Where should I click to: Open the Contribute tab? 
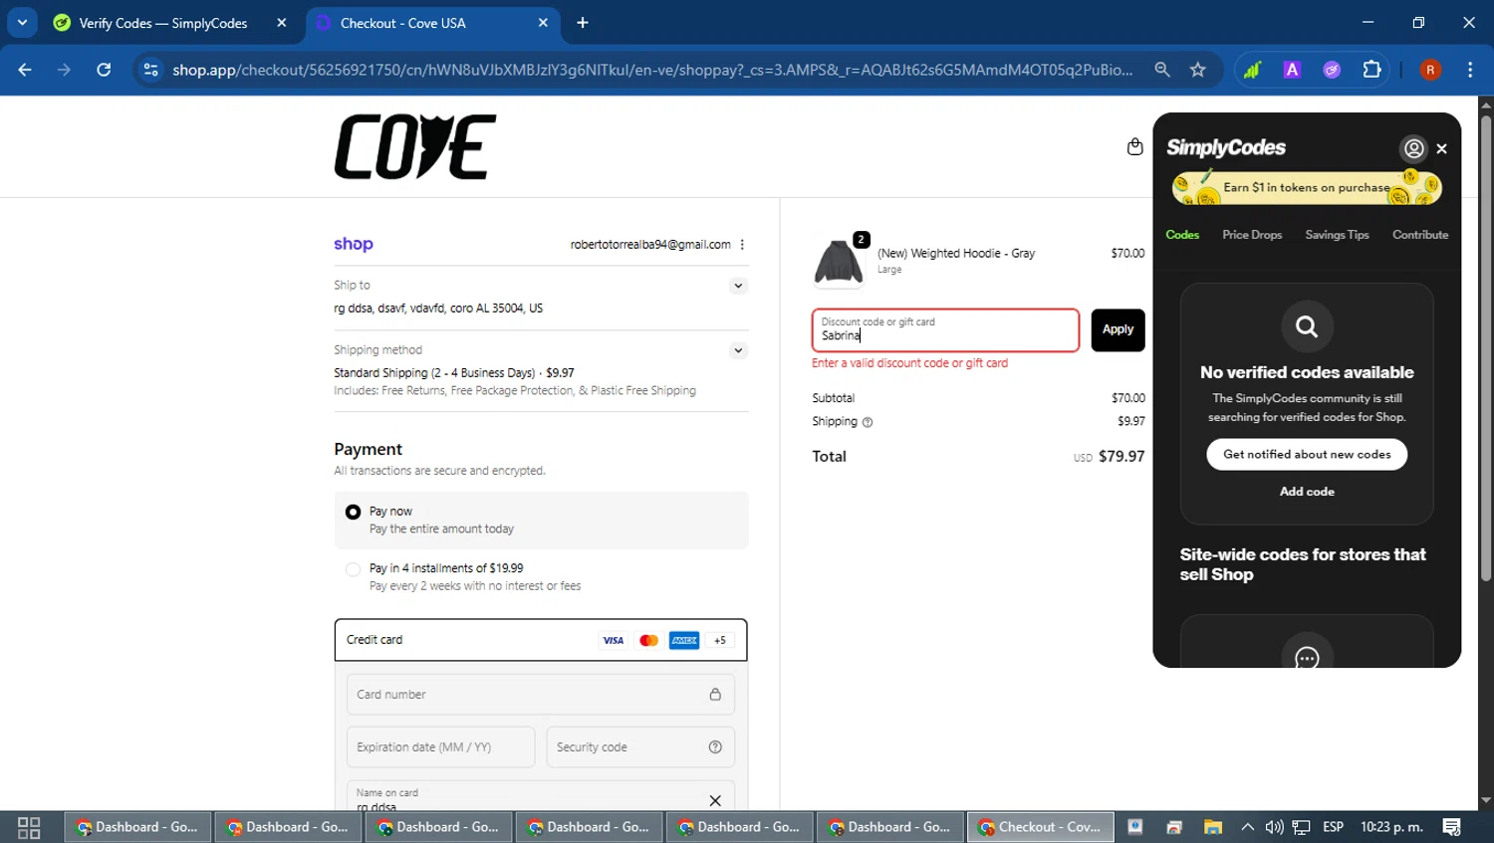coord(1420,235)
